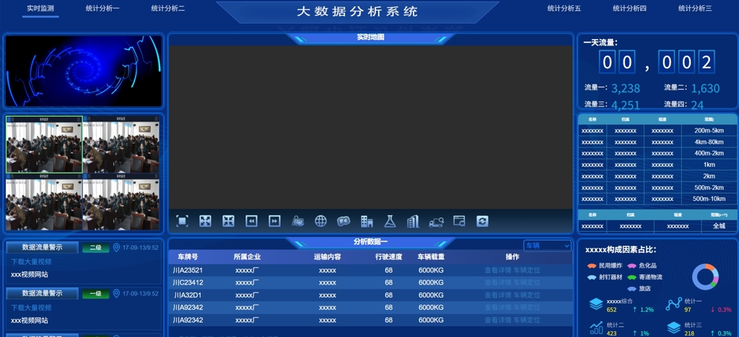739x337 pixels.
Task: Select the globe icon below the map
Action: (x=320, y=221)
